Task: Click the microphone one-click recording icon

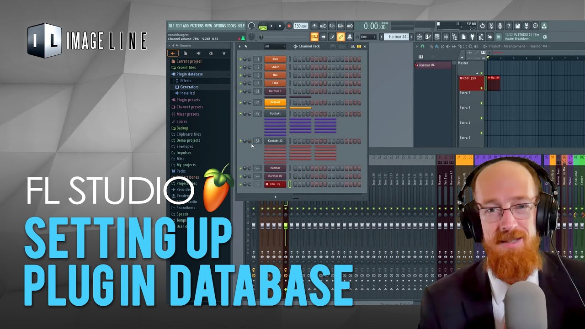Action: [x=500, y=26]
